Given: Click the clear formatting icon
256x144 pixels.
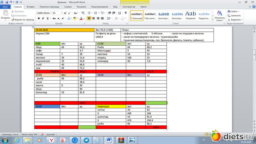Looking at the screenshot, I should point(83,13).
